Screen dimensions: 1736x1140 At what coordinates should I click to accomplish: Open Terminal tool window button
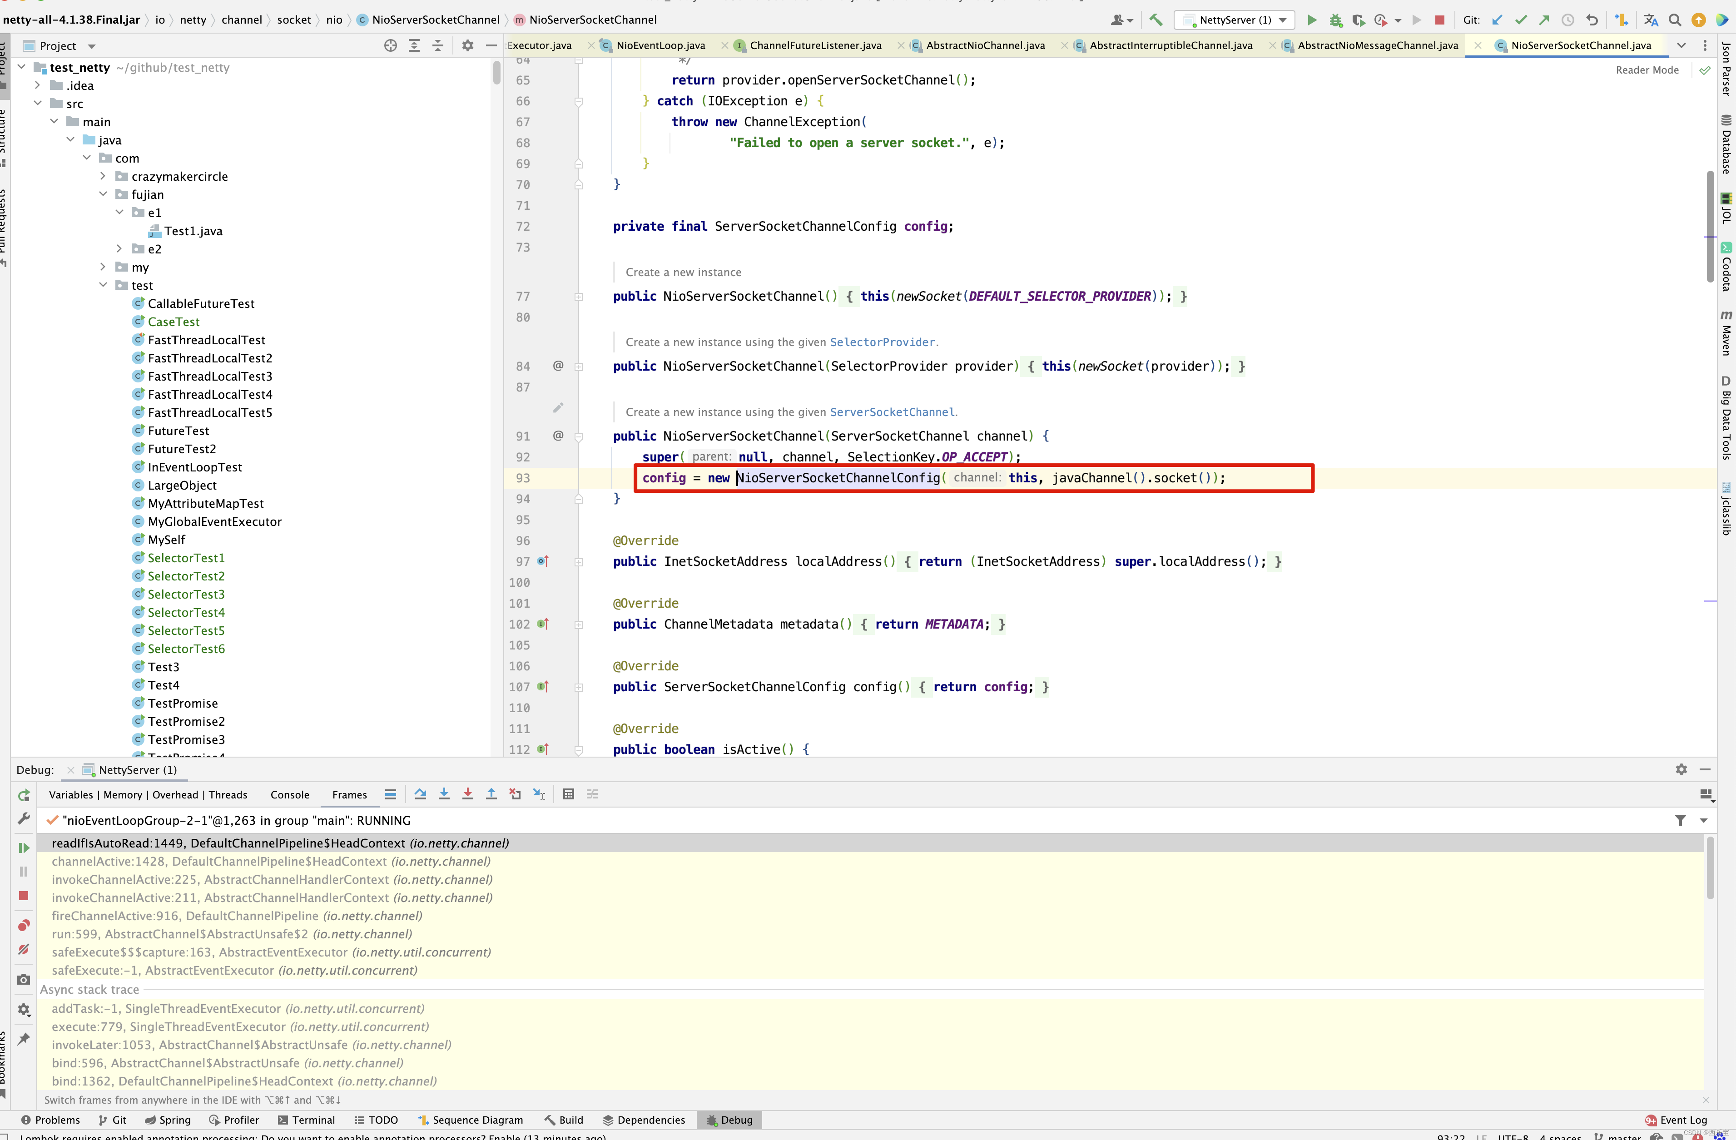pos(306,1120)
